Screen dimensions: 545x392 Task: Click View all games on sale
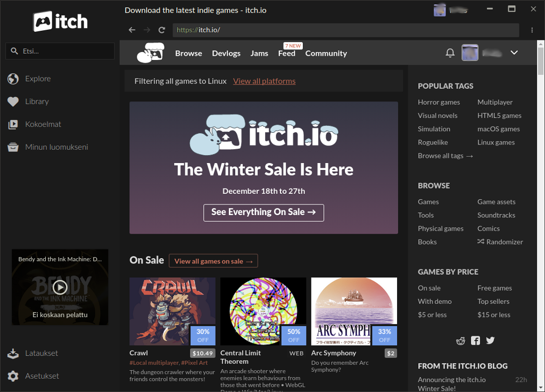213,261
